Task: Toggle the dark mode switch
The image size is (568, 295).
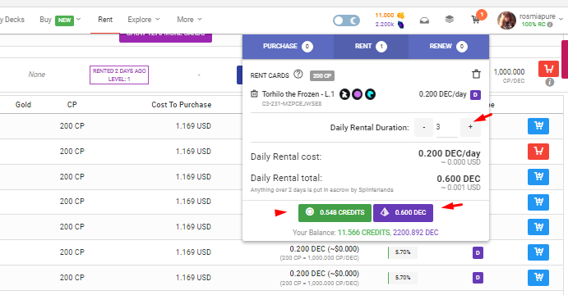Action: [x=346, y=20]
